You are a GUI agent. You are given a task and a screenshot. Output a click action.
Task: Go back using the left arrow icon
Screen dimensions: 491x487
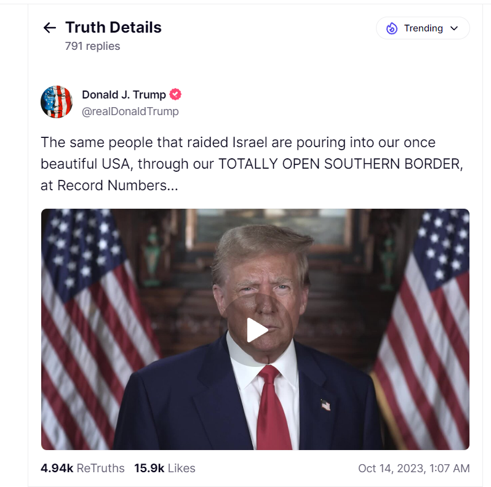click(x=49, y=28)
